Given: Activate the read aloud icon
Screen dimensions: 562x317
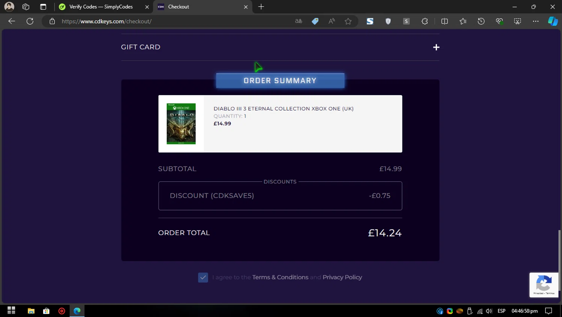Looking at the screenshot, I should pos(332,21).
